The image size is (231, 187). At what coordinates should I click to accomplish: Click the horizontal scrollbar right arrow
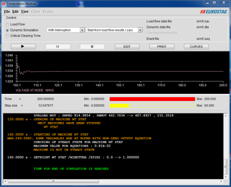(x=221, y=181)
